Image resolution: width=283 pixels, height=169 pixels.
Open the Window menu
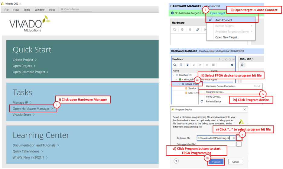coord(40,10)
